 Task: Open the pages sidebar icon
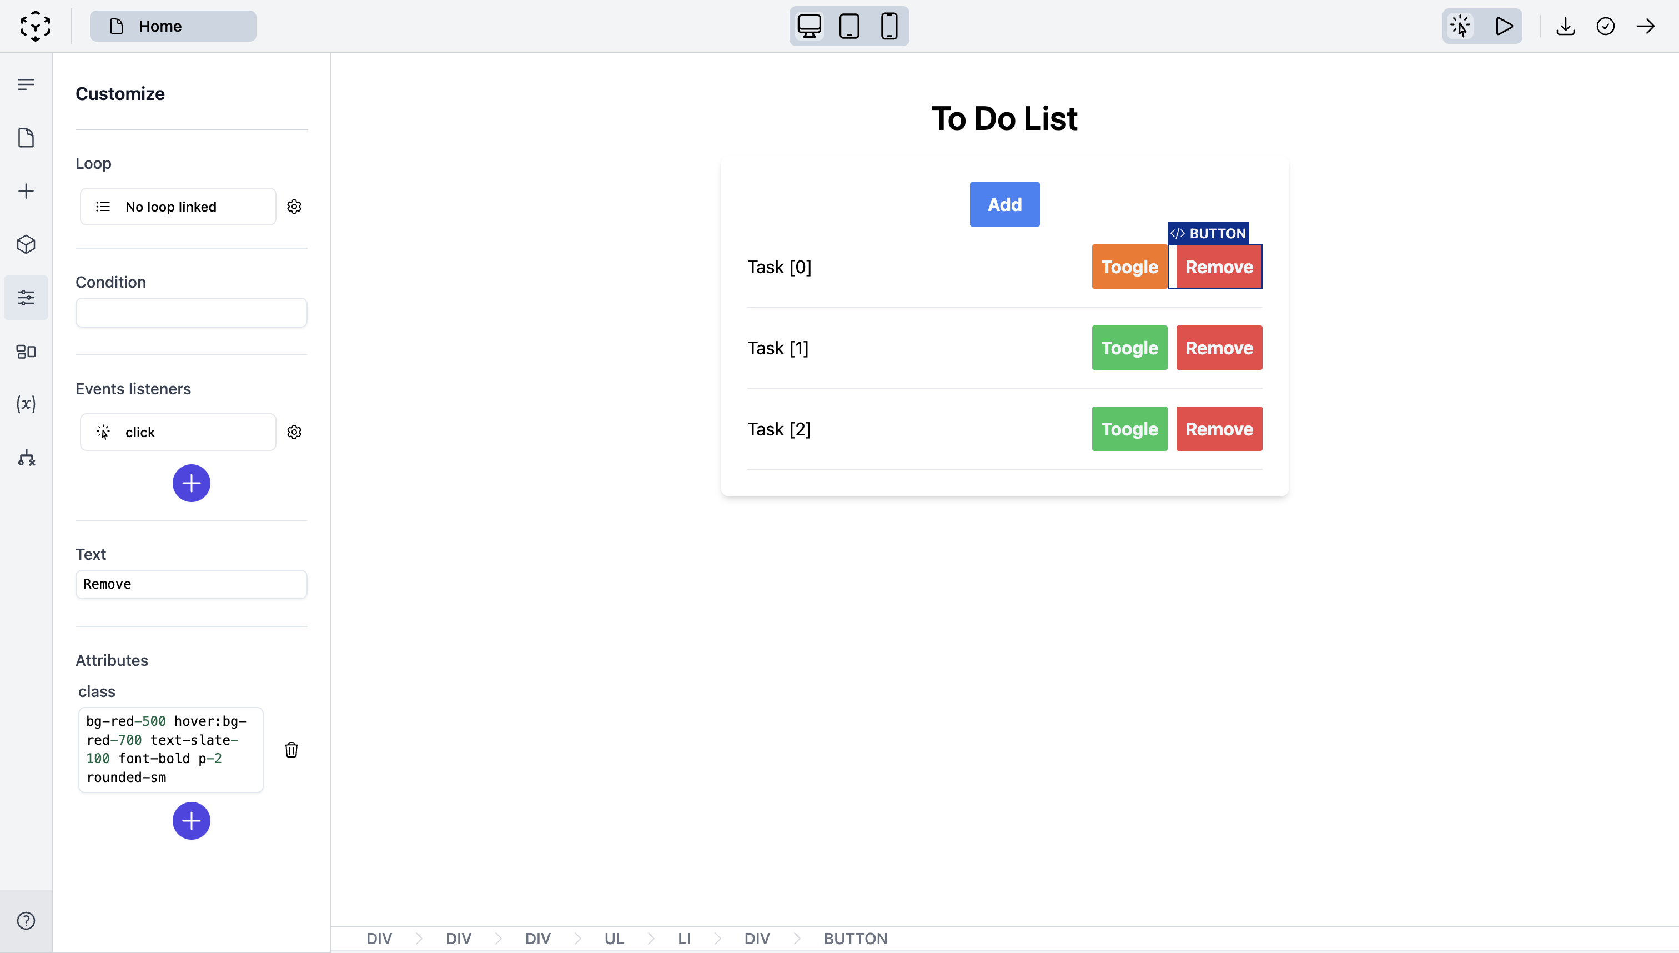26,138
